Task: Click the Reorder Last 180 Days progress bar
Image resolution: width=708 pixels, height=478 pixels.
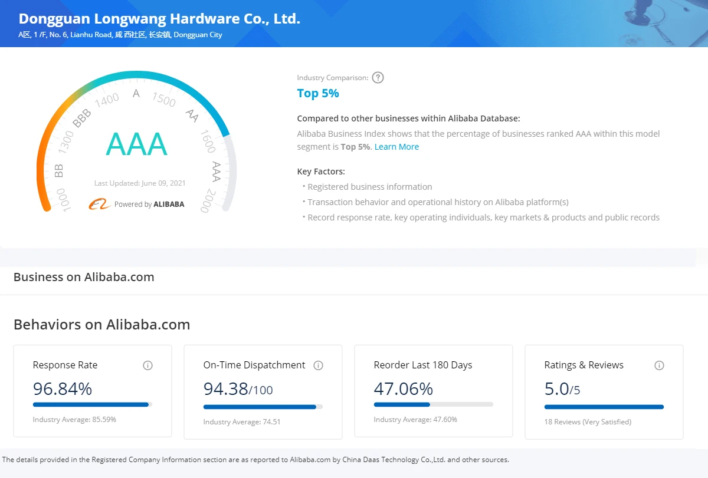Action: point(434,404)
